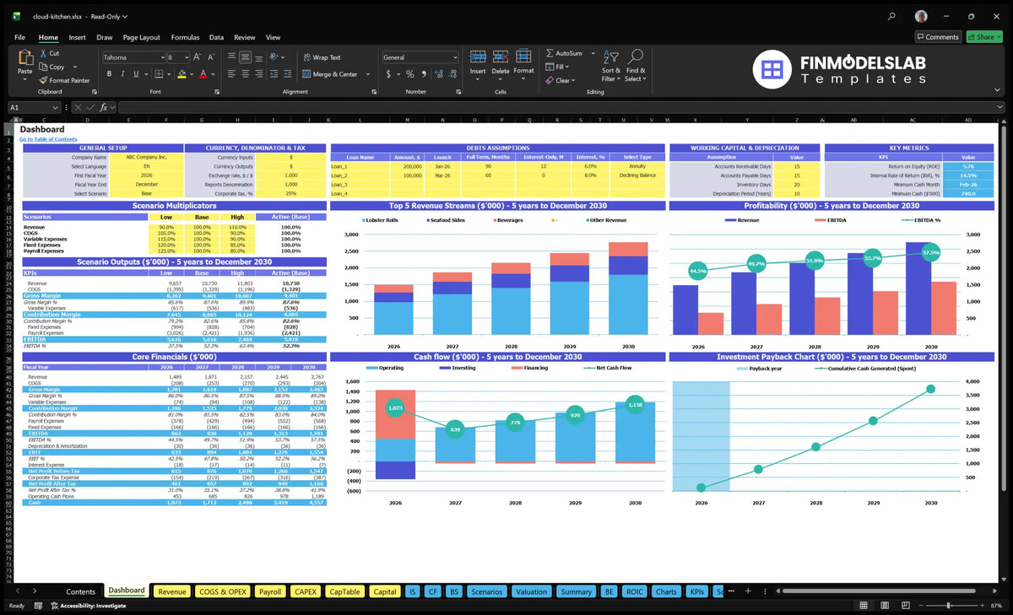This screenshot has height=615, width=1013.
Task: Align text left in the cell
Action: pyautogui.click(x=230, y=74)
